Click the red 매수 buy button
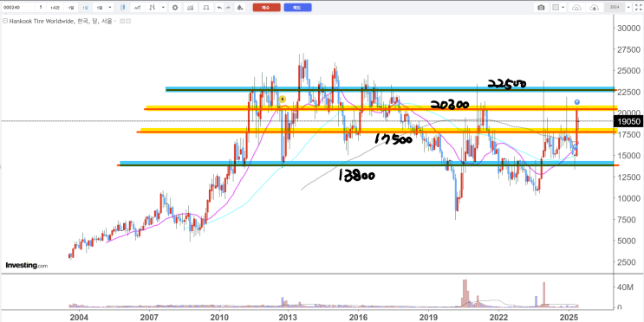 (x=267, y=8)
